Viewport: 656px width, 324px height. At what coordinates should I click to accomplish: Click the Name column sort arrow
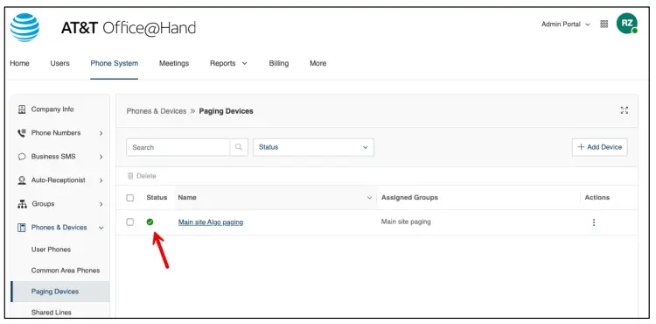click(x=369, y=198)
